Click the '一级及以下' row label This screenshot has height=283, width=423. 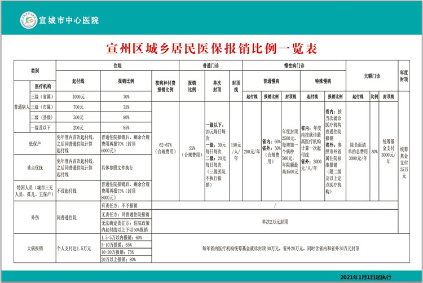tap(43, 127)
